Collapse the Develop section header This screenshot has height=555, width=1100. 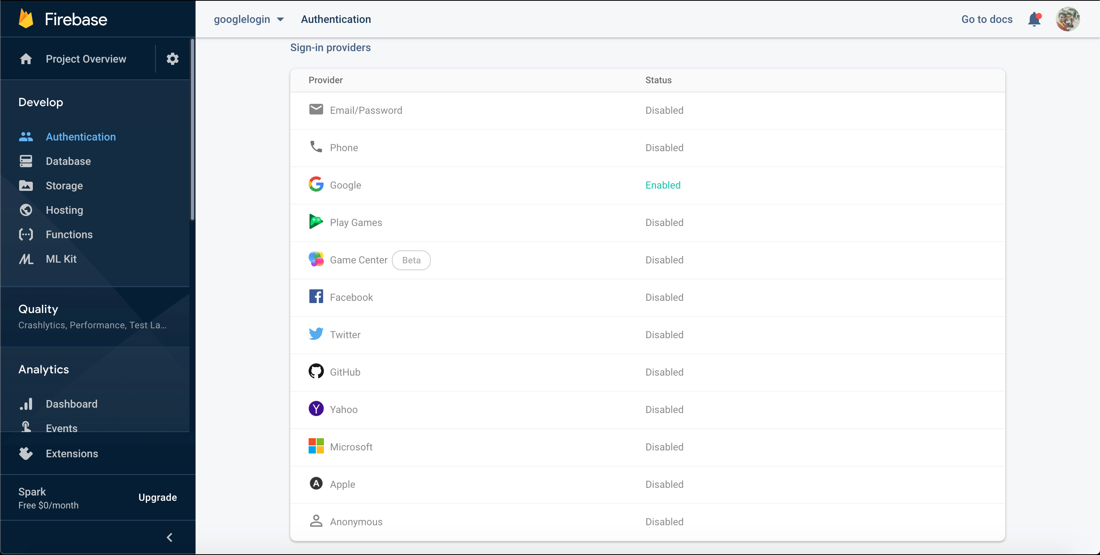tap(40, 102)
